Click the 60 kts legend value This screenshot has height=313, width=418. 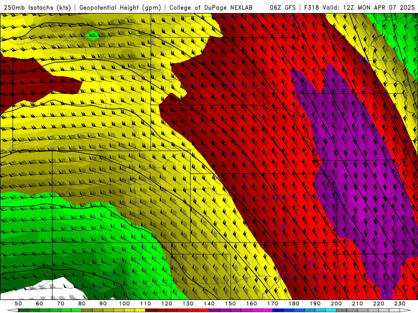(x=40, y=304)
